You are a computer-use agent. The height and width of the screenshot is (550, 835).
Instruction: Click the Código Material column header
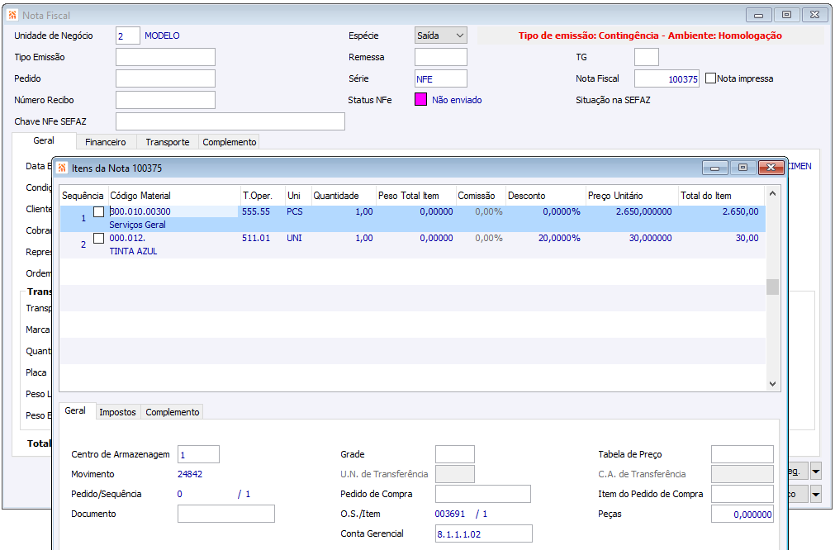click(140, 196)
